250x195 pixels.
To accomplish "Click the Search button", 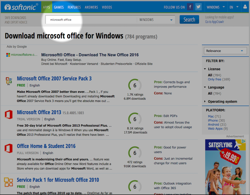I will pyautogui.click(x=189, y=19).
